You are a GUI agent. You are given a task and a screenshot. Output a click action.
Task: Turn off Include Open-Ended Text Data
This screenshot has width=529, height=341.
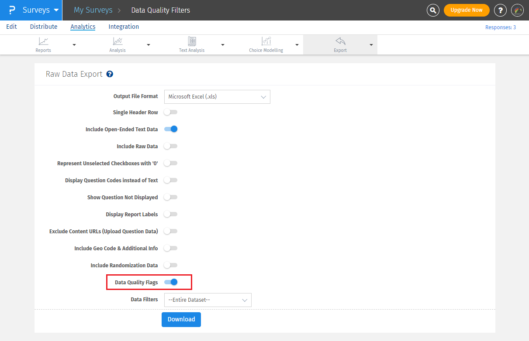[x=171, y=129]
